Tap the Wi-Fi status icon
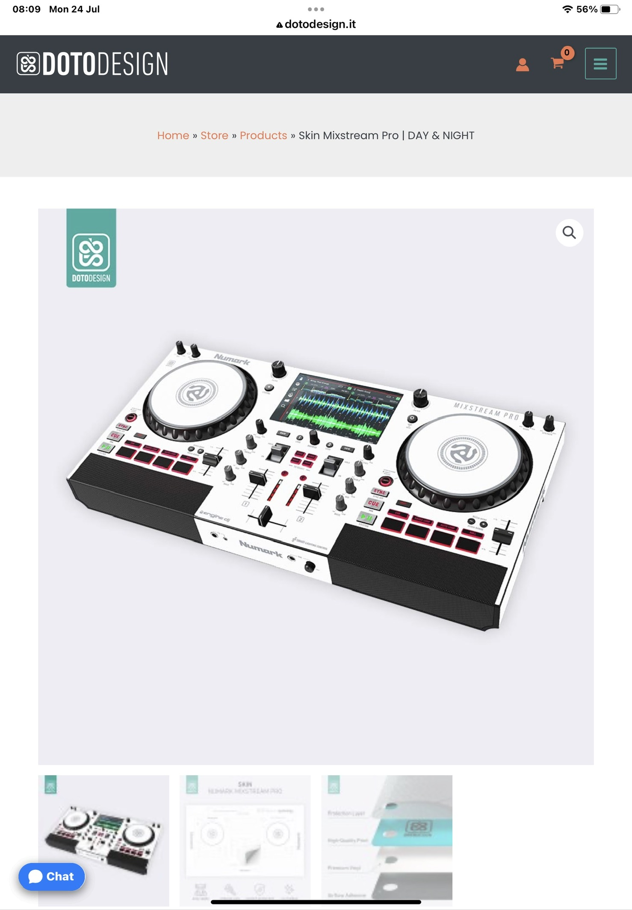 pyautogui.click(x=567, y=9)
